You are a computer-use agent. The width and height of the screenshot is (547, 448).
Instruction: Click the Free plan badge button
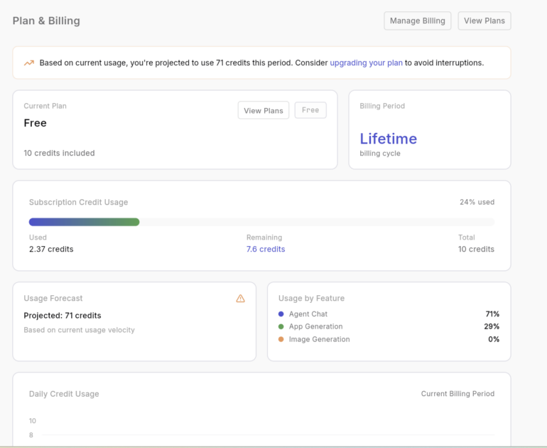[310, 110]
